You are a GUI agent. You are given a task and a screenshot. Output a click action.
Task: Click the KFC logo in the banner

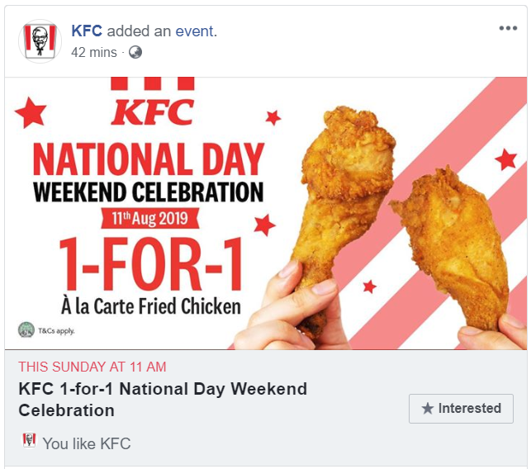point(153,102)
